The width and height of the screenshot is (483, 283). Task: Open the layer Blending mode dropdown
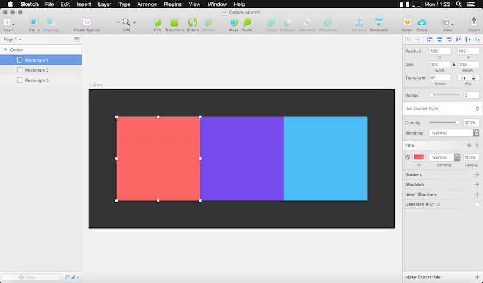tap(454, 133)
